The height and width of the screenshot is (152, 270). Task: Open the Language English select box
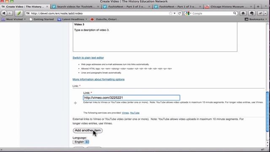pyautogui.click(x=81, y=142)
